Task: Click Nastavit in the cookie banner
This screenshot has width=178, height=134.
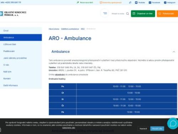Action: click(143, 129)
